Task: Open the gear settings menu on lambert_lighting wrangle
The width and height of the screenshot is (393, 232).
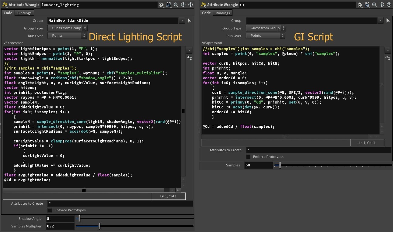Action: click(161, 5)
